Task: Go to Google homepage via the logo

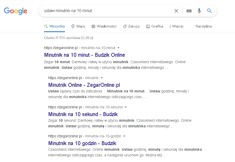Action: point(15,11)
